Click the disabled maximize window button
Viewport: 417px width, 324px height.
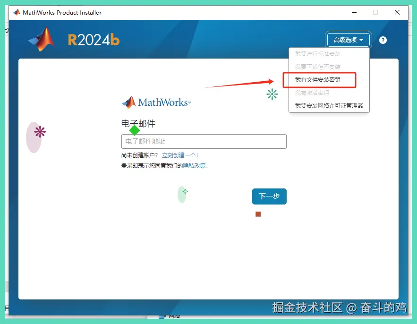click(x=375, y=12)
